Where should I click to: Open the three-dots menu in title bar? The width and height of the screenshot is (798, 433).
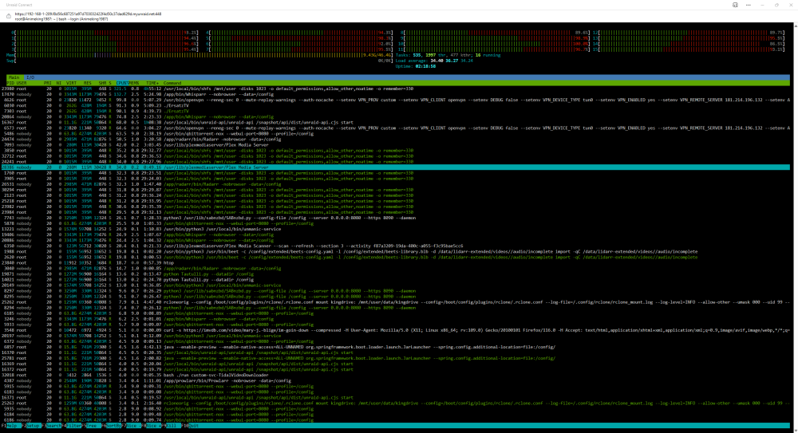(749, 5)
